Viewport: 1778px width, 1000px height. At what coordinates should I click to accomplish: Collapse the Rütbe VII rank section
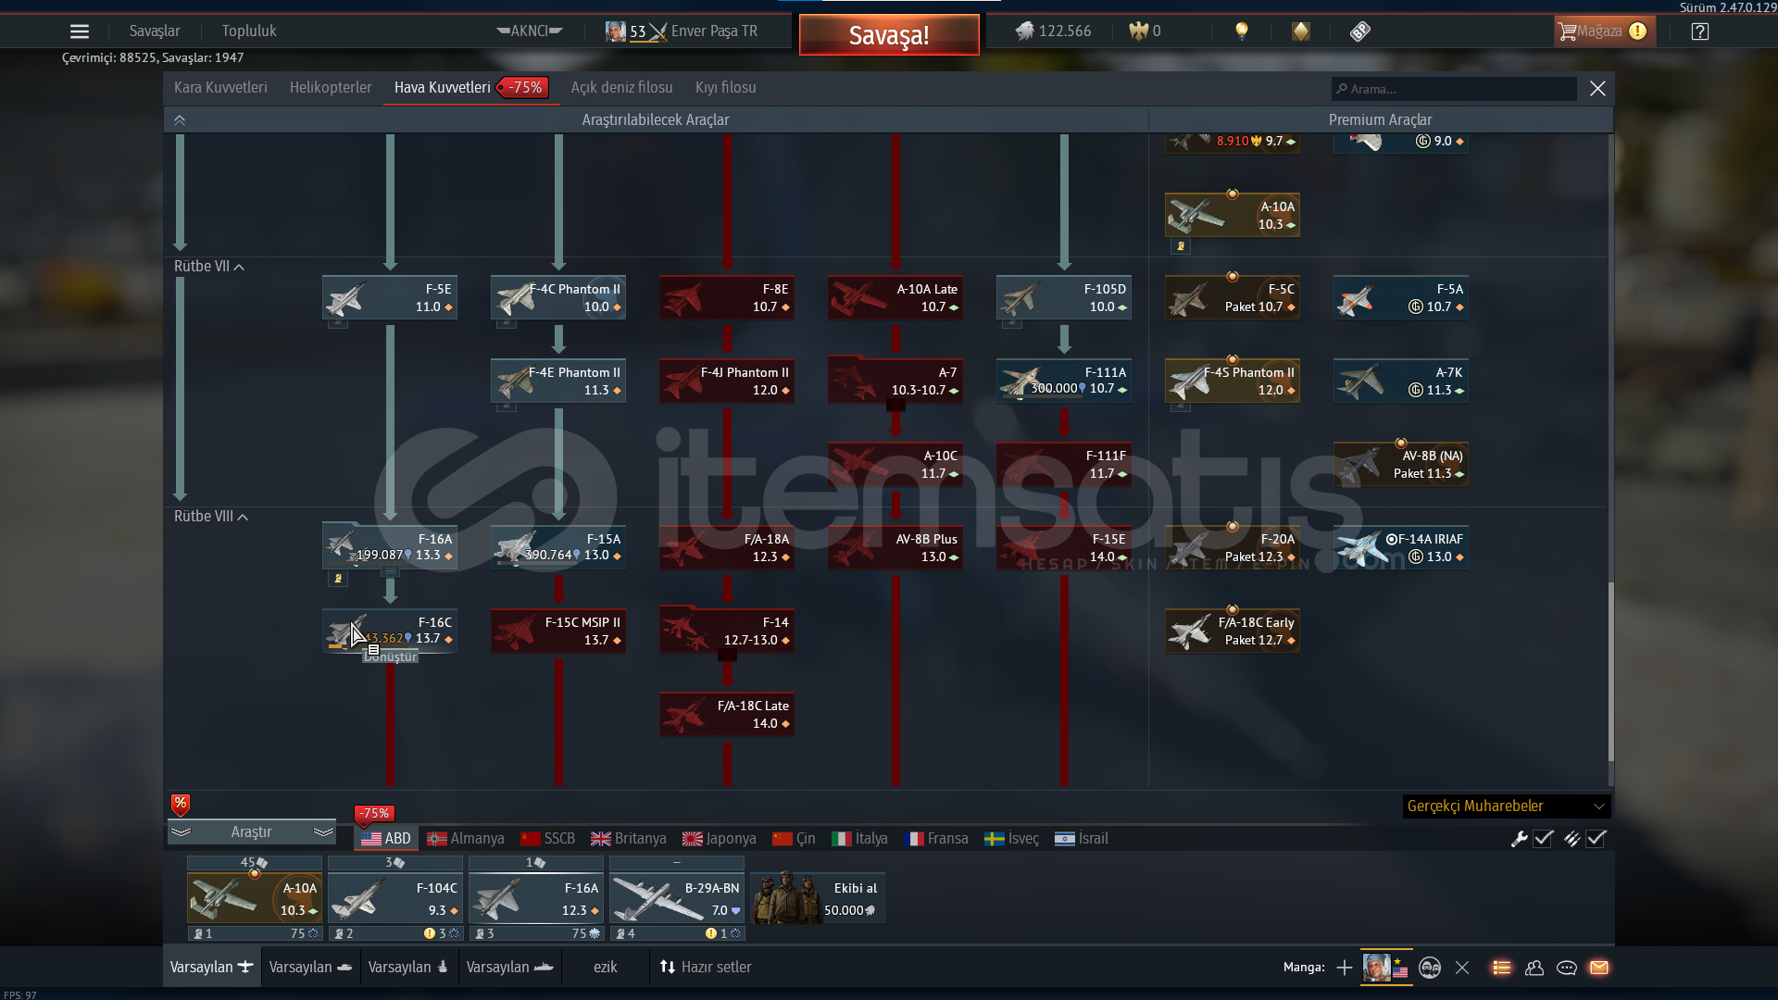pyautogui.click(x=239, y=267)
